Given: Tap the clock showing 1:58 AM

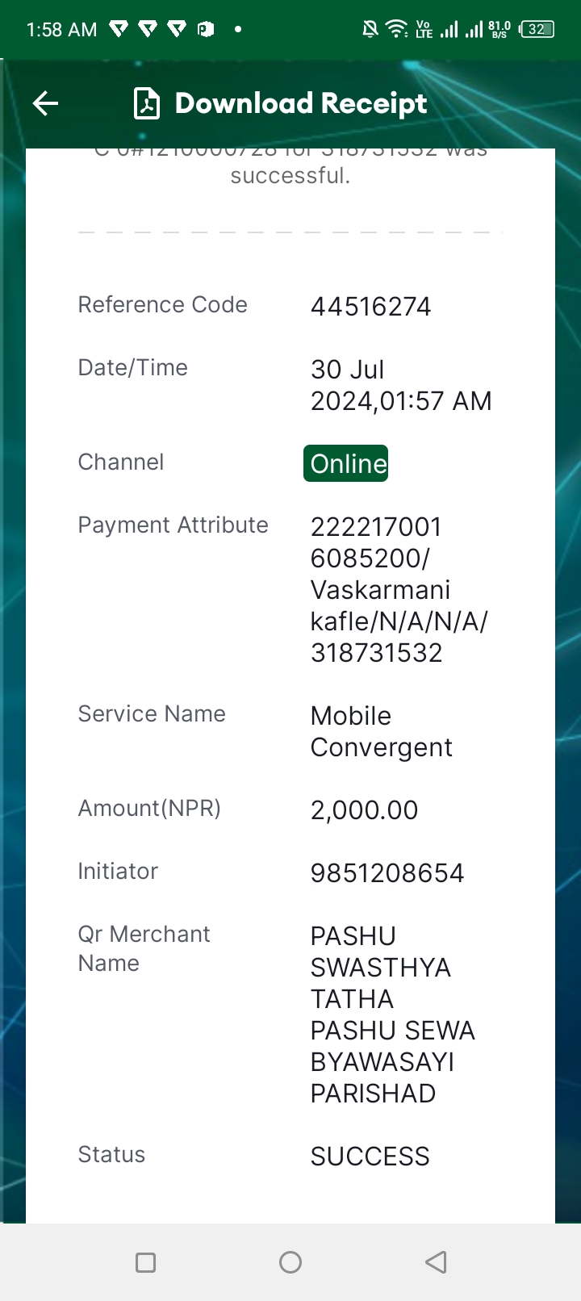Looking at the screenshot, I should click(61, 30).
